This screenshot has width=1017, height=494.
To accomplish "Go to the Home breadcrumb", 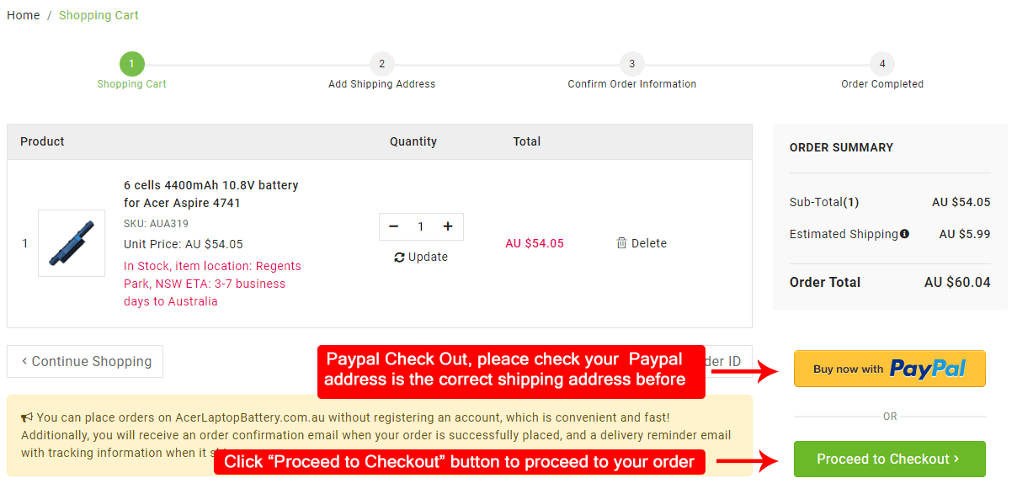I will [24, 15].
